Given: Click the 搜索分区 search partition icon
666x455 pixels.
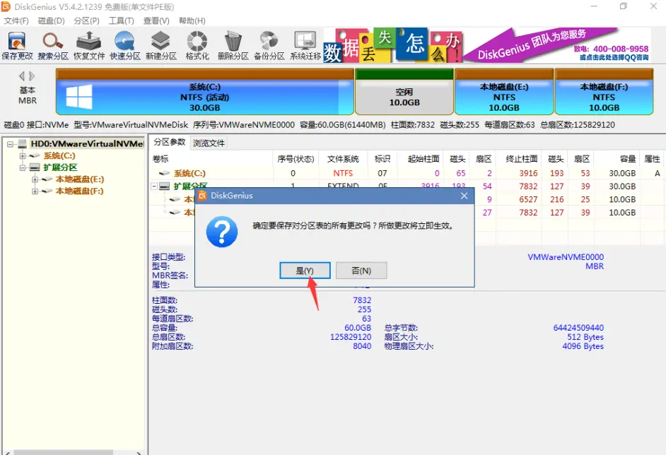Looking at the screenshot, I should pos(53,46).
